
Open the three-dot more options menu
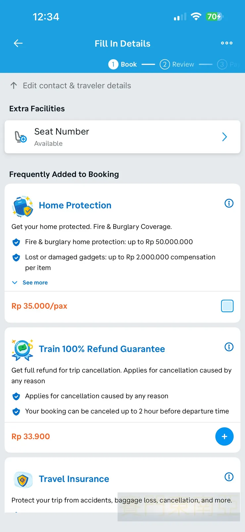[x=227, y=43]
